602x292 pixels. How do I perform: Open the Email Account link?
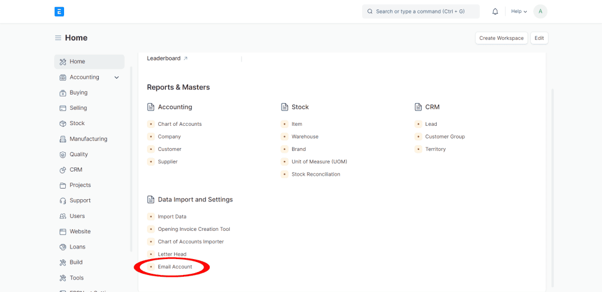(x=175, y=267)
